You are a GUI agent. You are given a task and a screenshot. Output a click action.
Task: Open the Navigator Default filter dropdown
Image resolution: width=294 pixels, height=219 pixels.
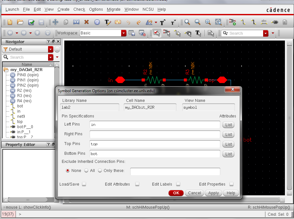click(50, 49)
